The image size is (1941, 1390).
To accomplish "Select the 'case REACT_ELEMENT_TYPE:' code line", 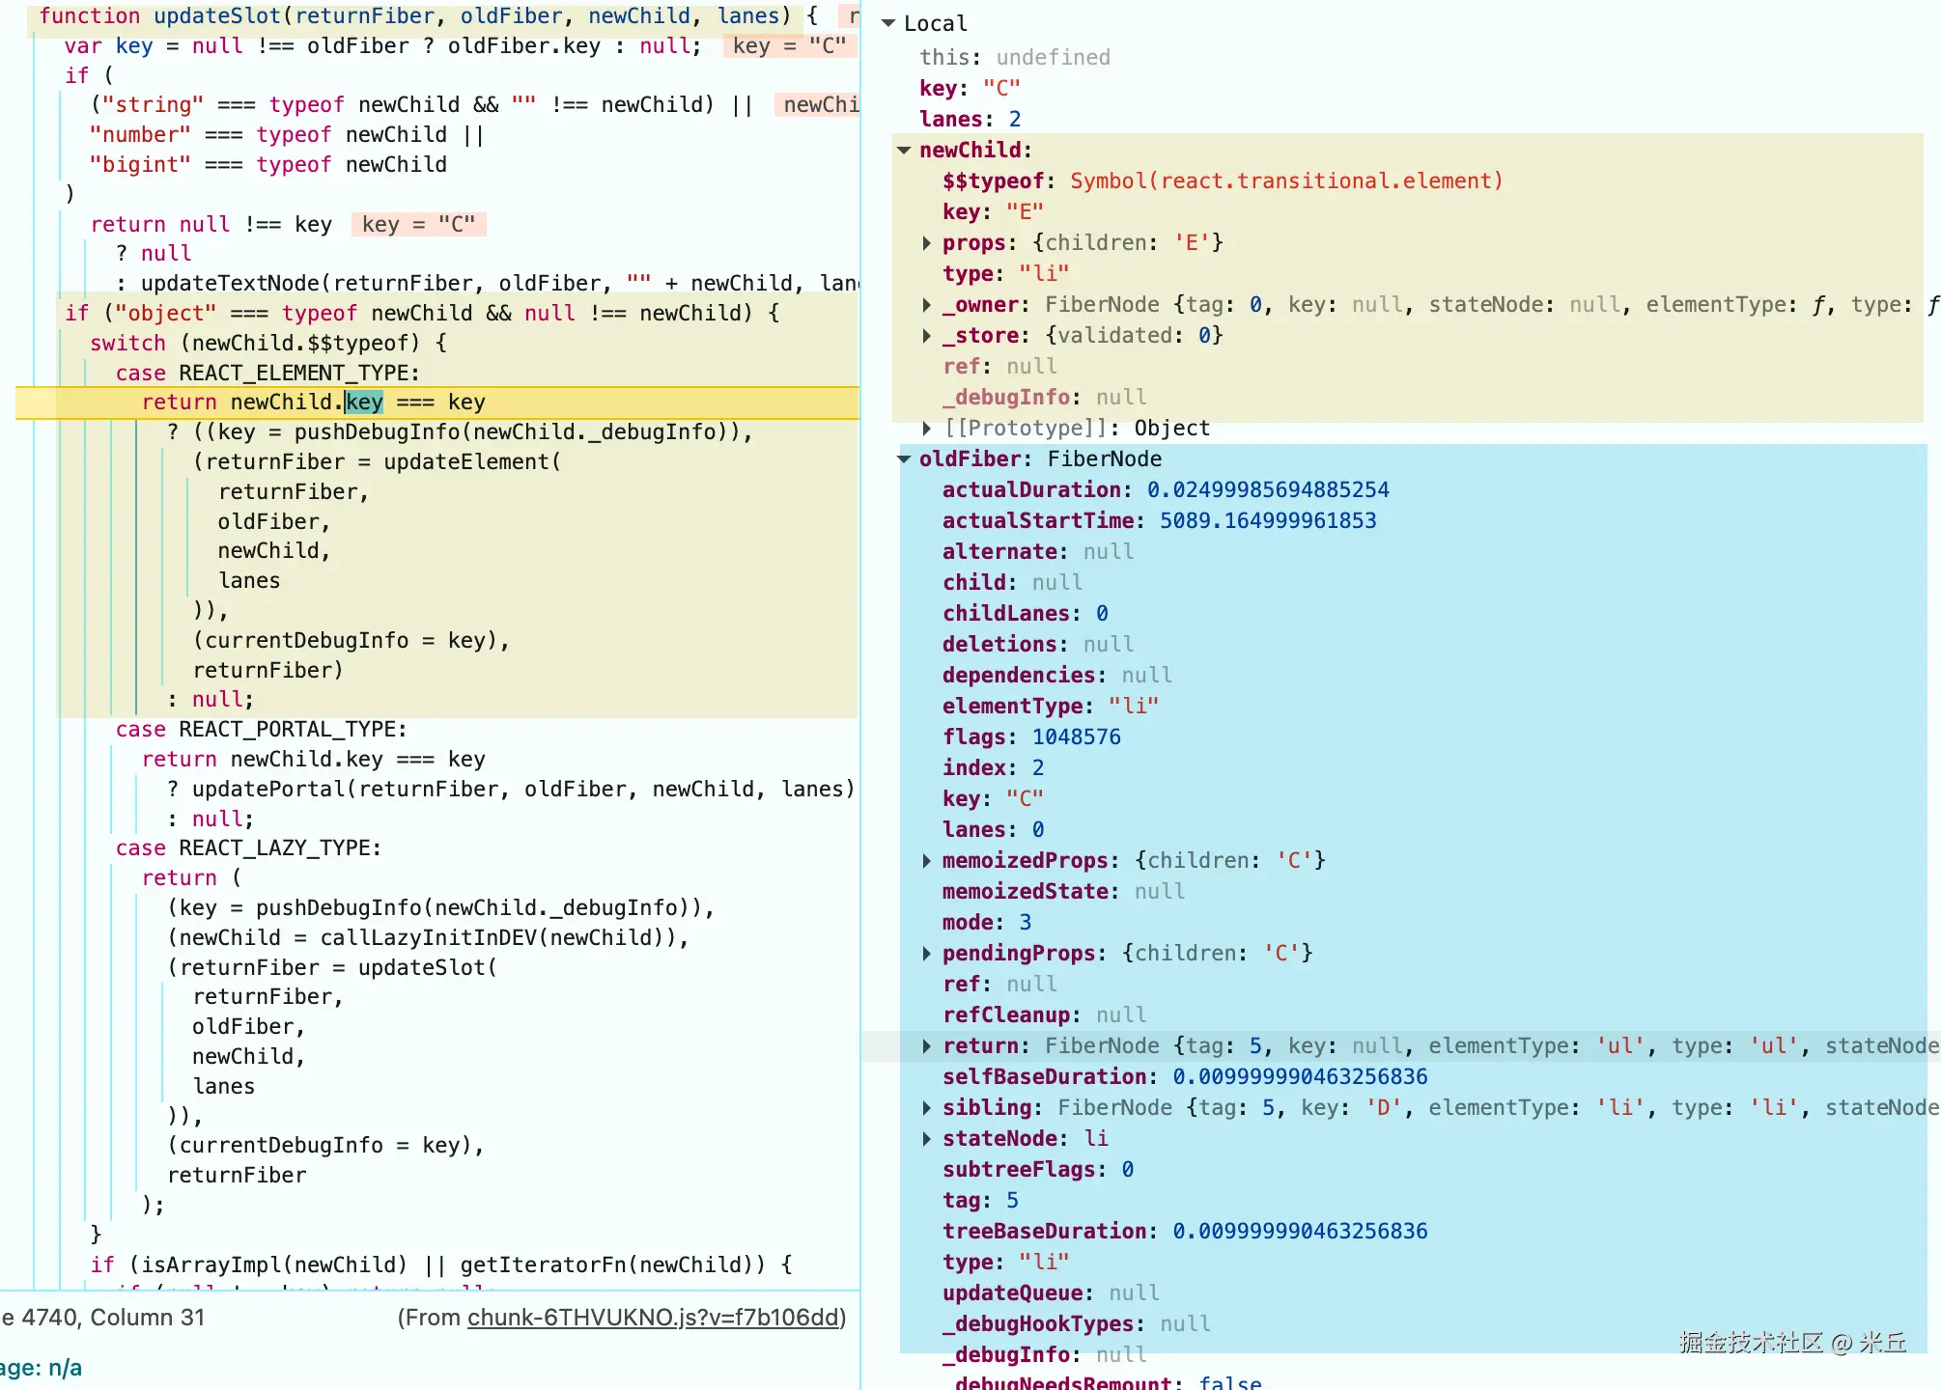I will [x=267, y=373].
